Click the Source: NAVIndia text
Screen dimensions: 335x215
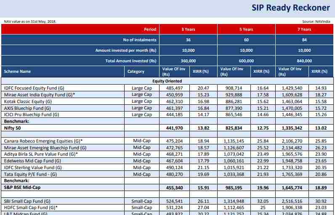[x=316, y=21]
